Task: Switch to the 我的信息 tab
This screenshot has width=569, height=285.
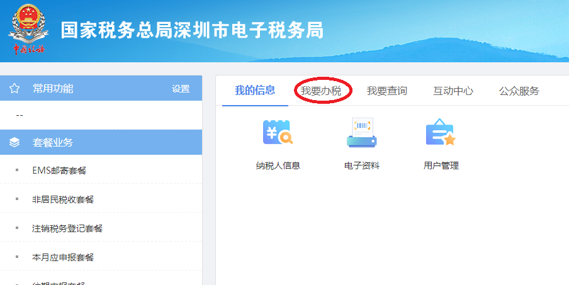Action: [255, 91]
